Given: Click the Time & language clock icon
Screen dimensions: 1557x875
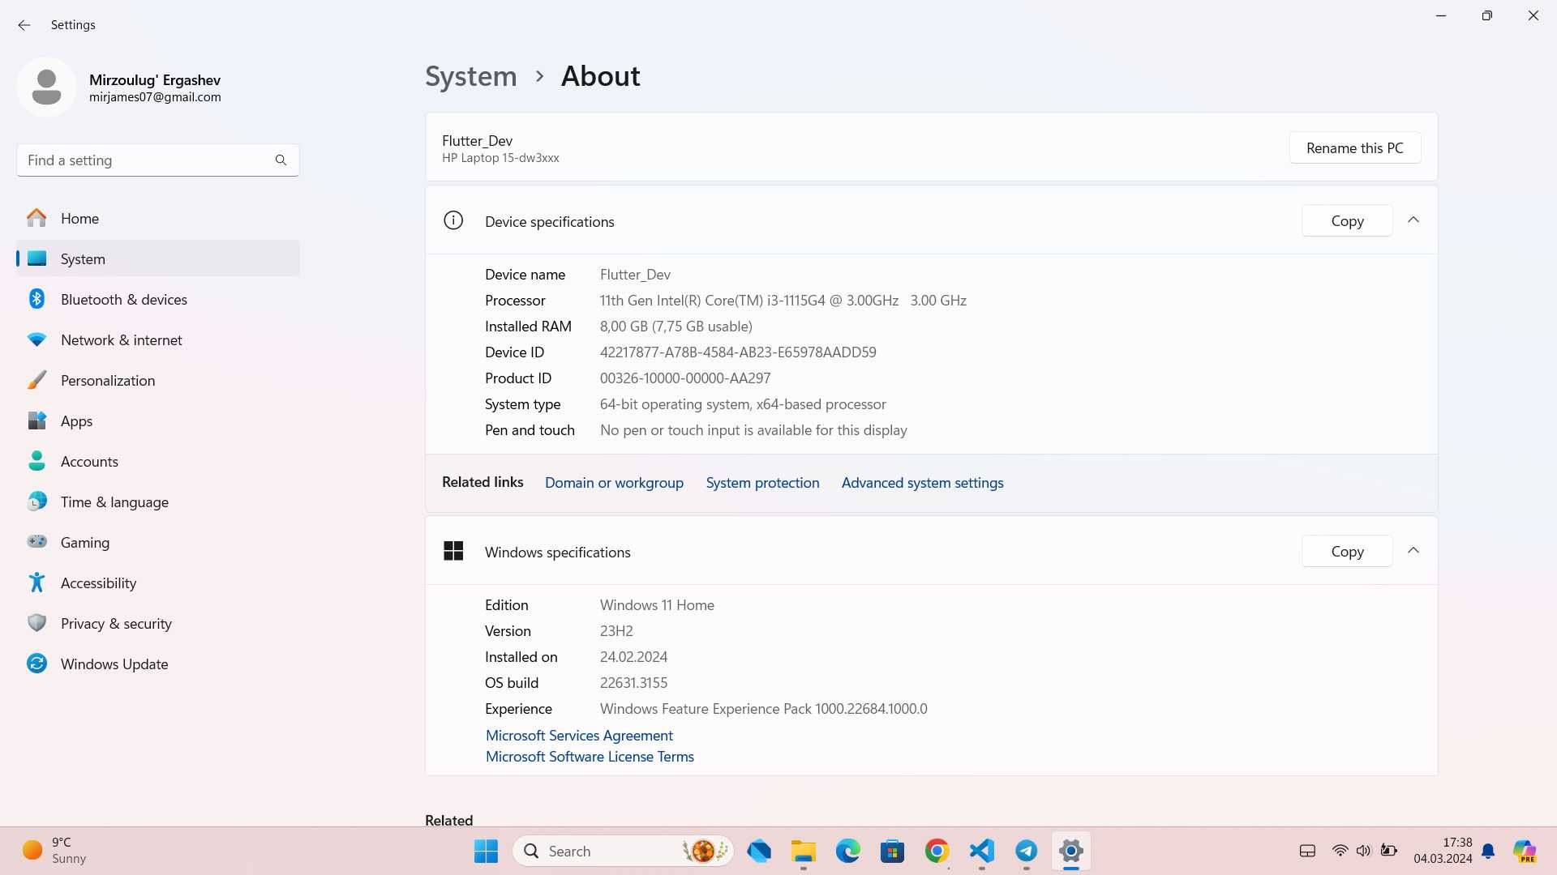Looking at the screenshot, I should 36,502.
